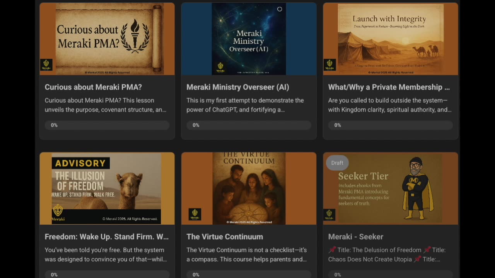The image size is (495, 278).
Task: Click The Virtue Continuum course title
Action: coord(225,237)
